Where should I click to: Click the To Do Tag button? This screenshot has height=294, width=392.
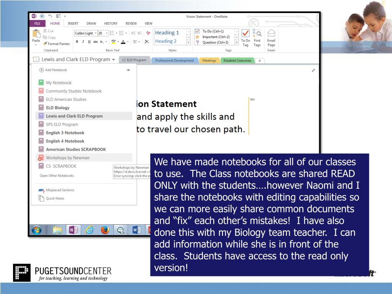coord(245,38)
